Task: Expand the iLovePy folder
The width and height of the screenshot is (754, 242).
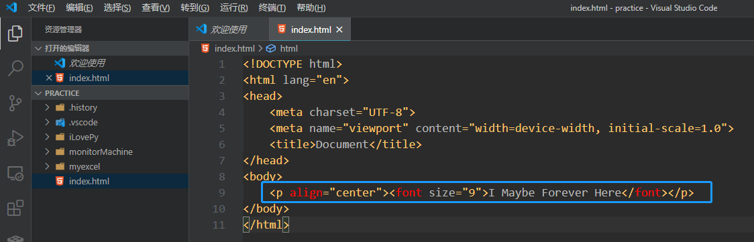Action: coord(110,137)
